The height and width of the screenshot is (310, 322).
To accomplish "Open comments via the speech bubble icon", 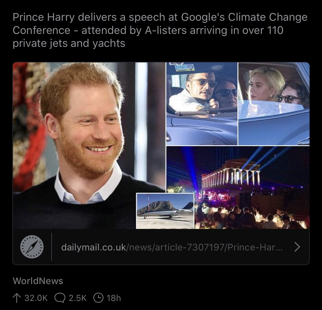I will [60, 298].
